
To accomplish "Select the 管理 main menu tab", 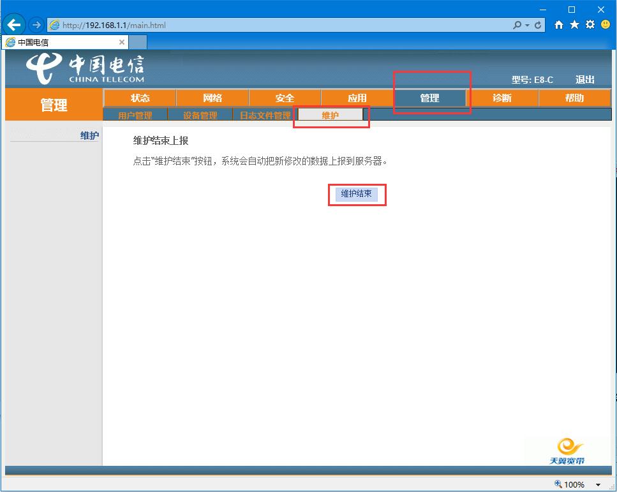I will [429, 98].
